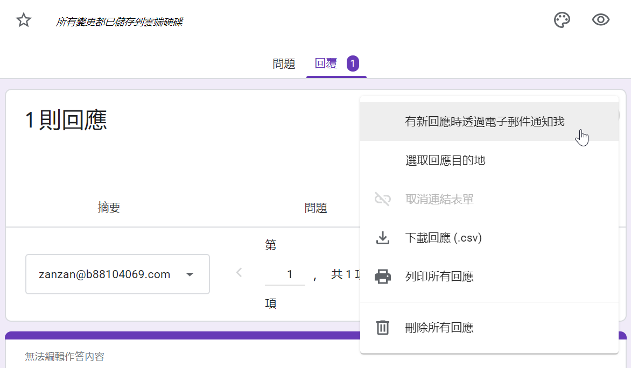Click the response count badge on 回覆
This screenshot has height=368, width=631.
coord(353,63)
